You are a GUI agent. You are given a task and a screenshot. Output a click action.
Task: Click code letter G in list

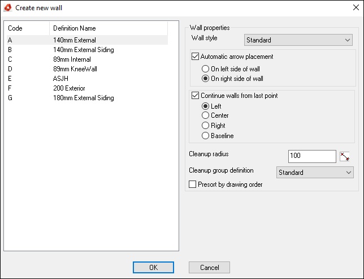tap(10, 98)
